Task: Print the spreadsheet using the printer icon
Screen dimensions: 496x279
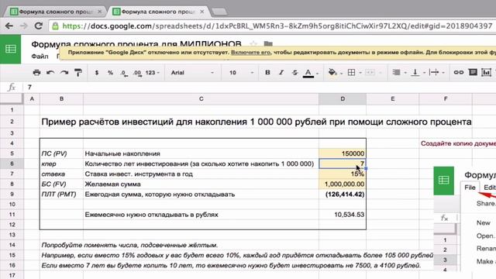Action: [x=36, y=72]
